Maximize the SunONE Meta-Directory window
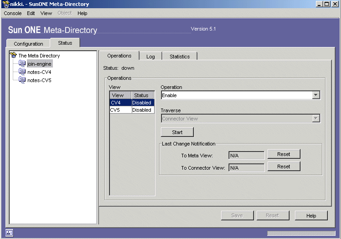Image resolution: width=341 pixels, height=239 pixels. 327,4
